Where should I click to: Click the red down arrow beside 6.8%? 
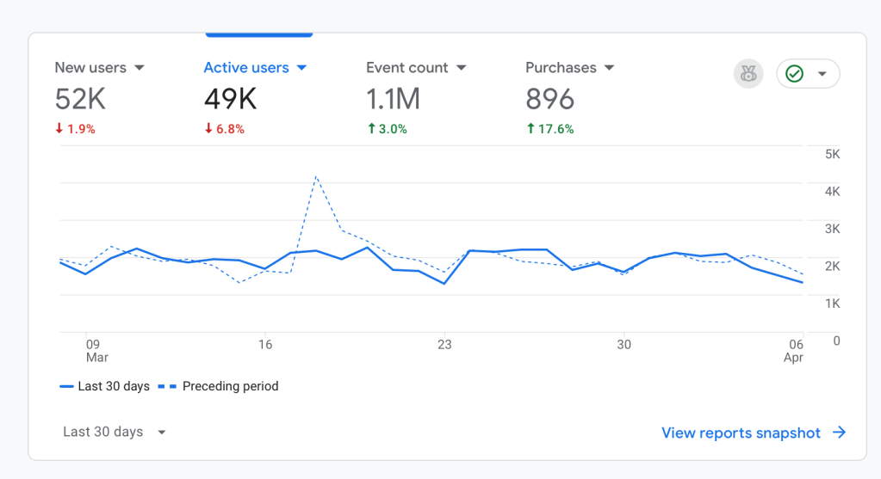tap(208, 129)
